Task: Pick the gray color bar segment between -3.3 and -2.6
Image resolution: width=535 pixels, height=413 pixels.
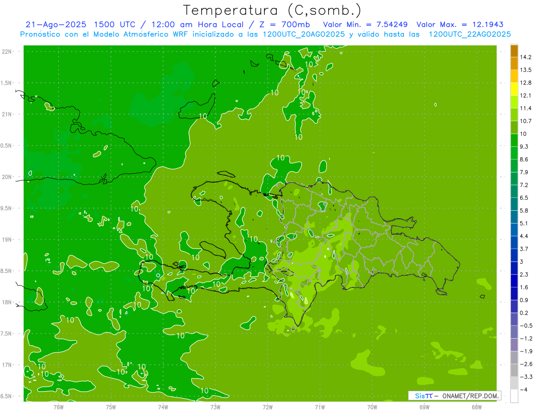Action: (x=514, y=371)
